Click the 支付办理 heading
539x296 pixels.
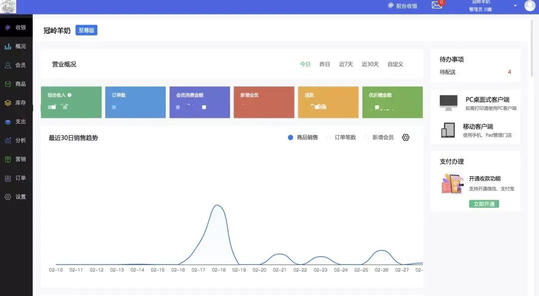click(452, 162)
